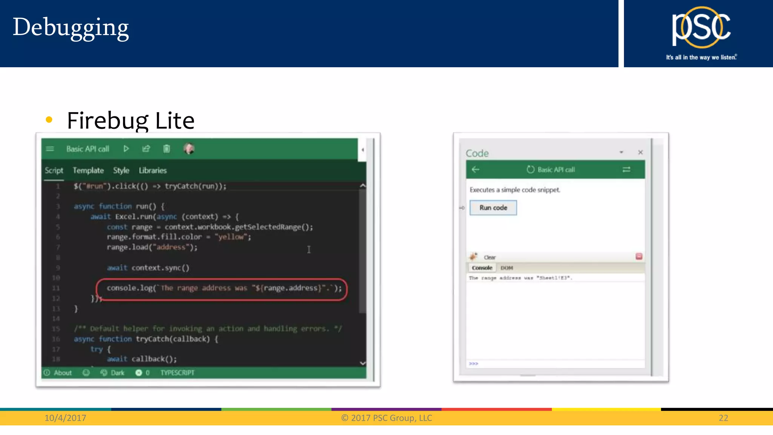Click the Firebug bug icon

click(x=473, y=257)
